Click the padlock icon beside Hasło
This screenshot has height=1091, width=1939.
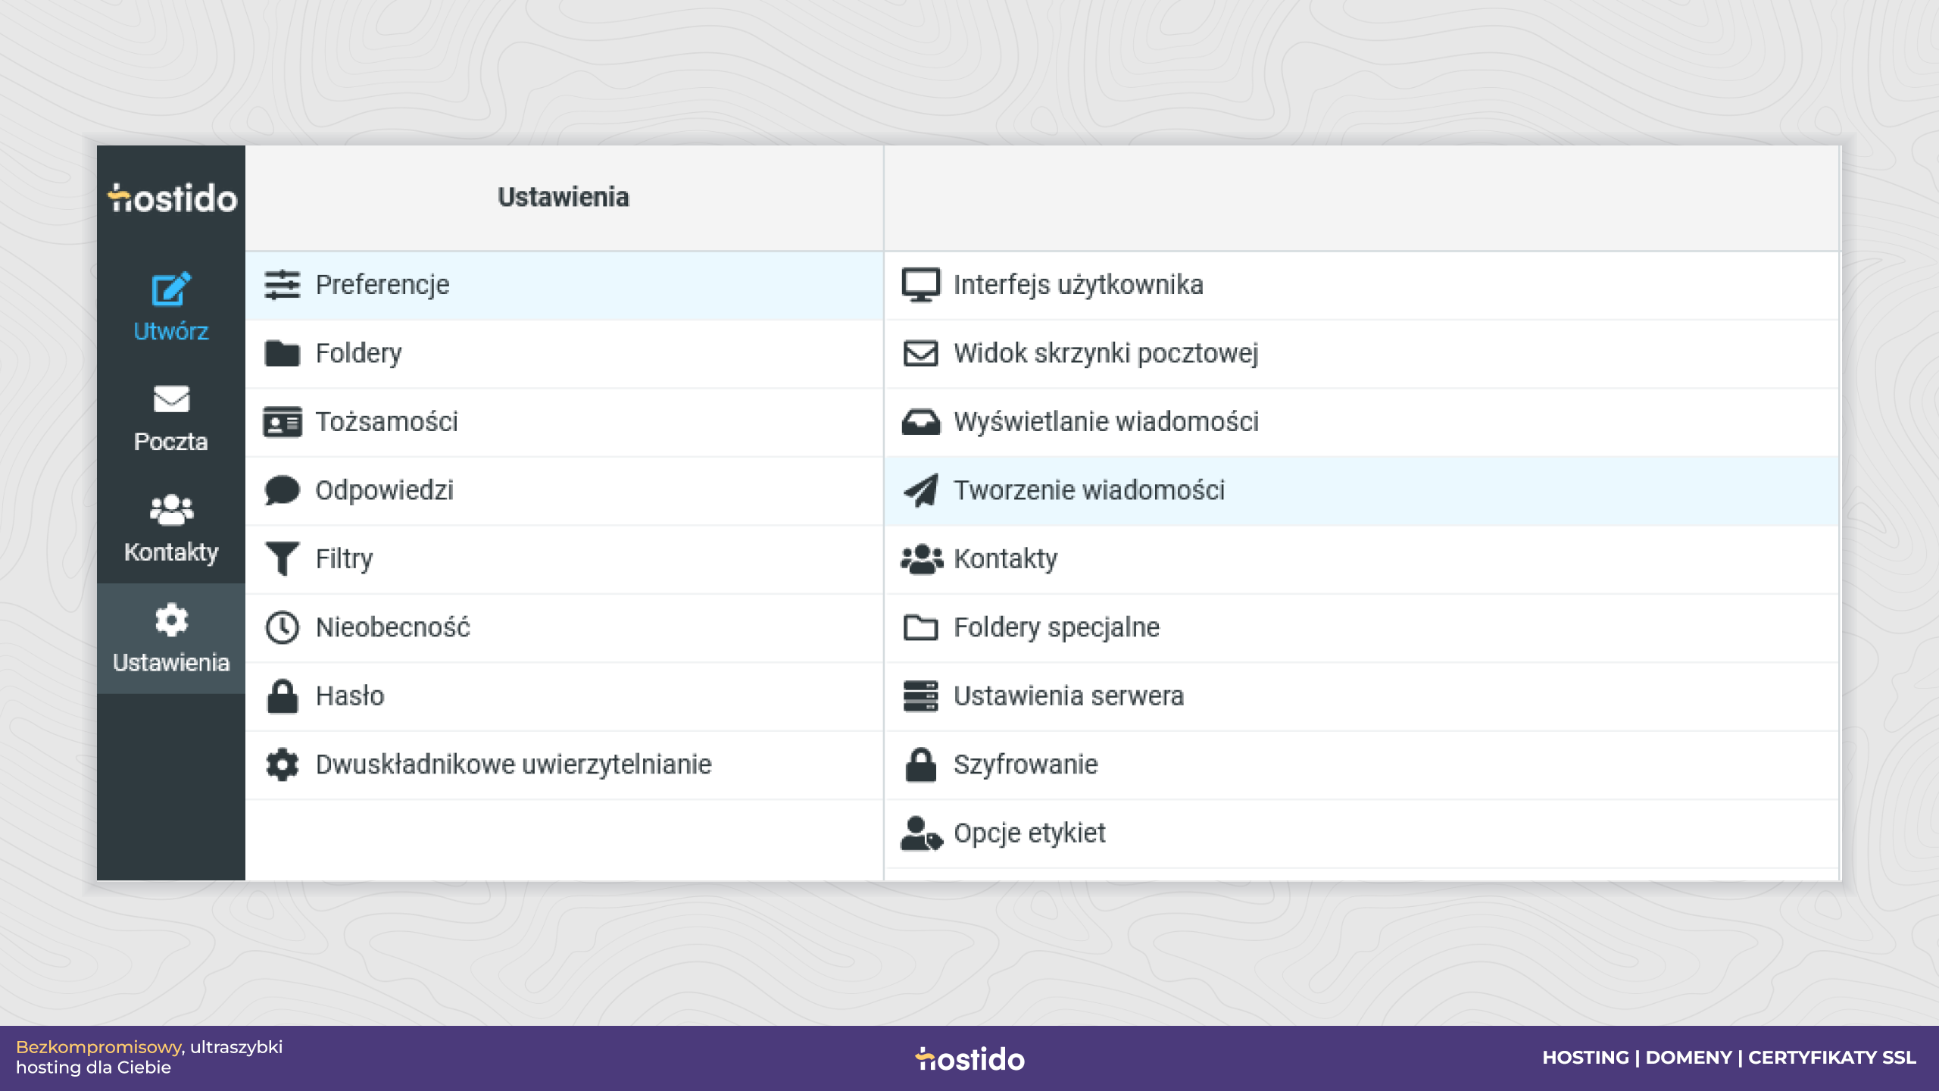click(283, 696)
